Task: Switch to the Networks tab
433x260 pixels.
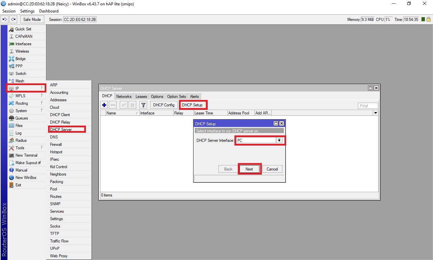Action: coord(124,97)
